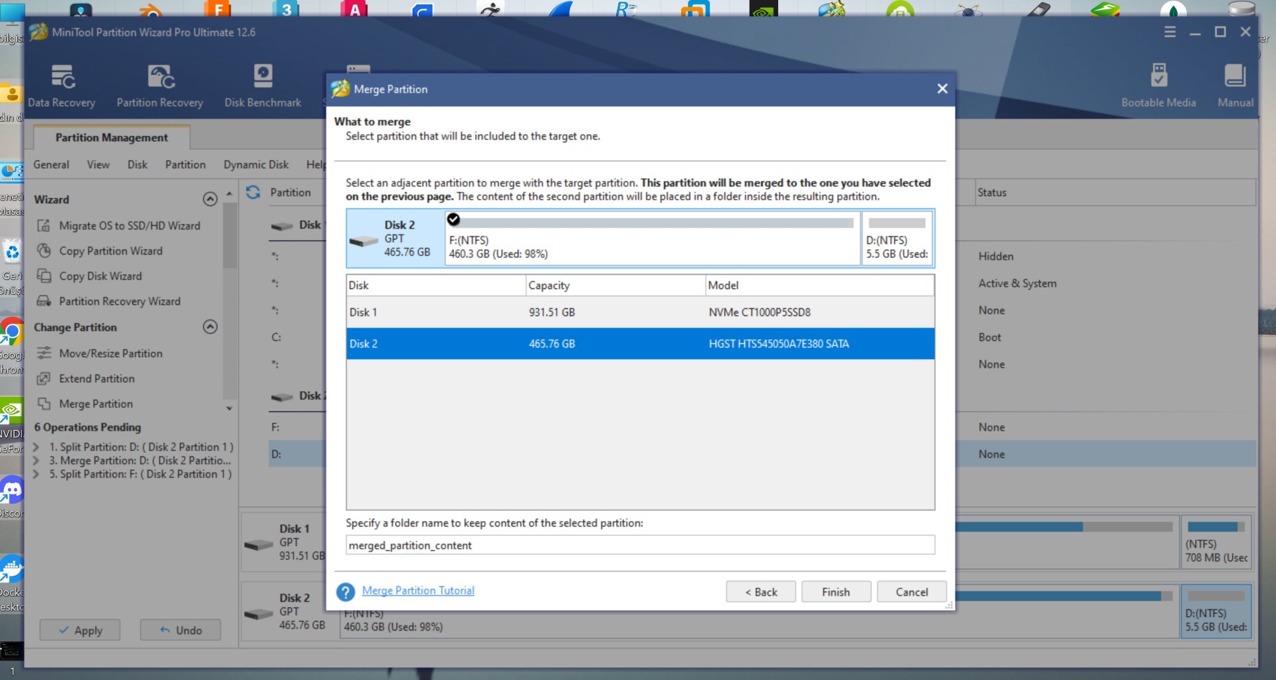Click the help question mark icon
Screen dimensions: 1276x680
click(346, 592)
